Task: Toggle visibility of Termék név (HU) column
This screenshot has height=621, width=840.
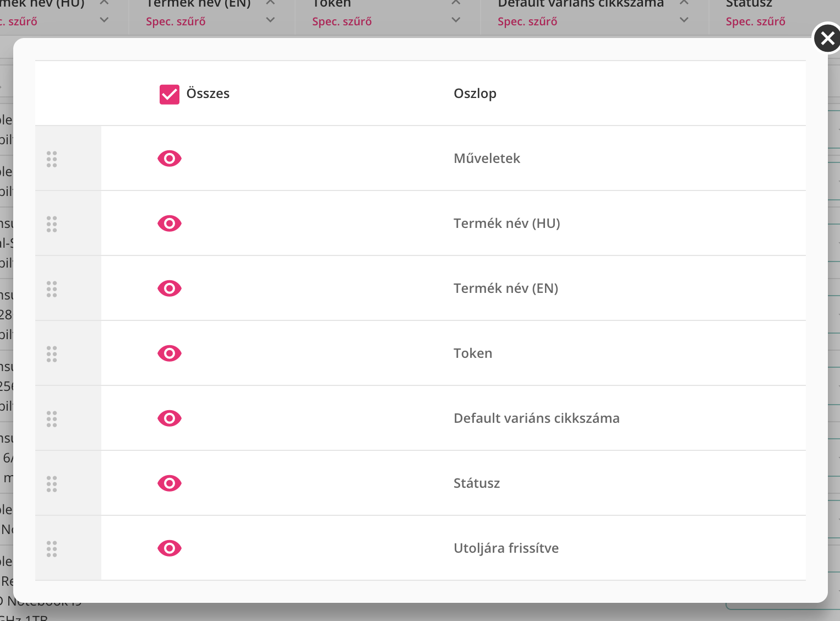Action: (x=169, y=224)
